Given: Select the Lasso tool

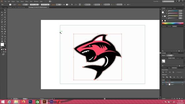Looking at the screenshot, I should (5, 12).
